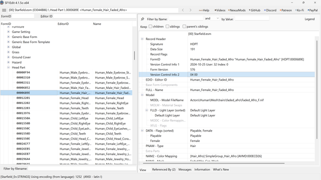Image resolution: width=321 pixels, height=180 pixels.
Task: Expand the Game Setting tree node
Action: point(9,31)
